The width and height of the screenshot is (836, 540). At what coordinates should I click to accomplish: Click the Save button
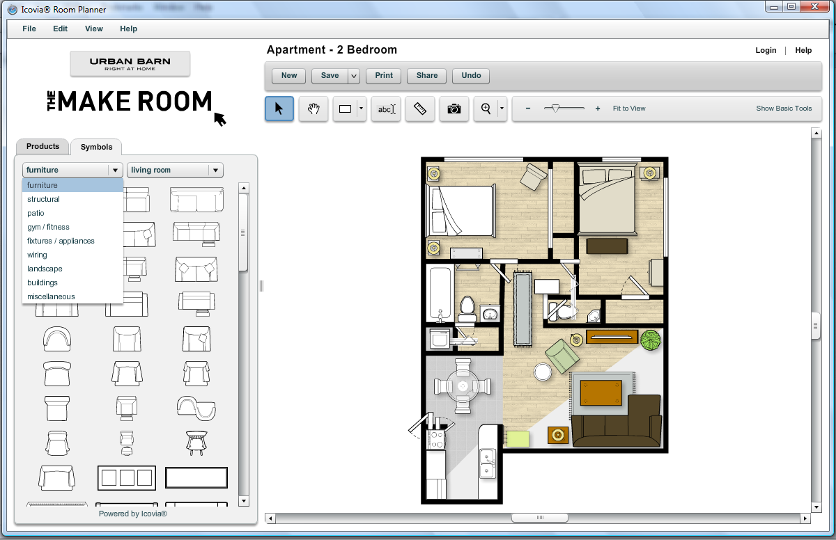click(x=330, y=76)
